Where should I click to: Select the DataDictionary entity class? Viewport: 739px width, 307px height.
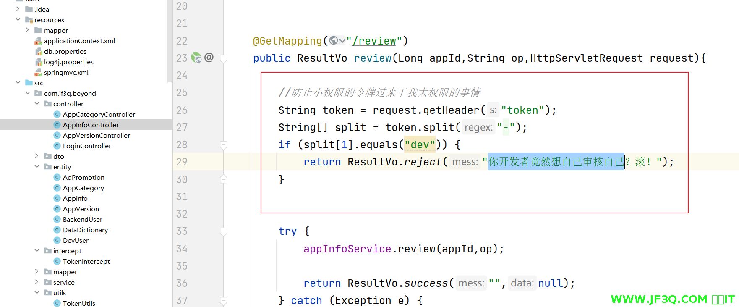[x=85, y=230]
